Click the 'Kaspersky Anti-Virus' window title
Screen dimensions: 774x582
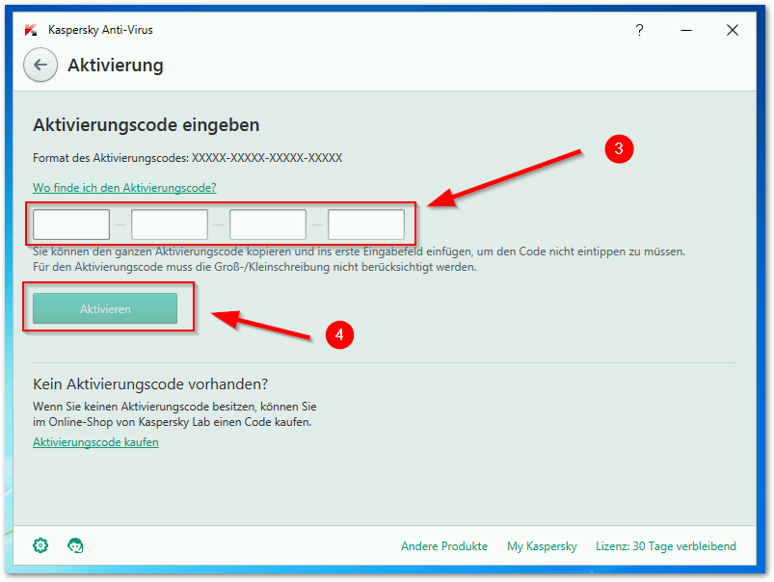(x=100, y=30)
